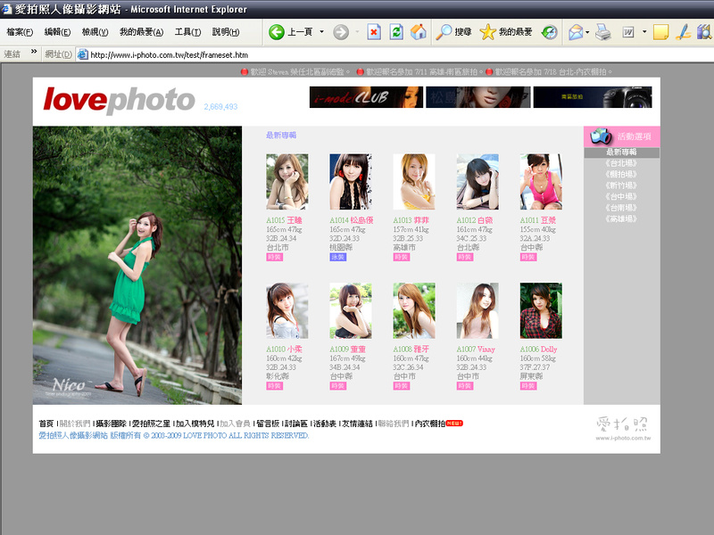Open the 留言板 footer link

tap(268, 424)
